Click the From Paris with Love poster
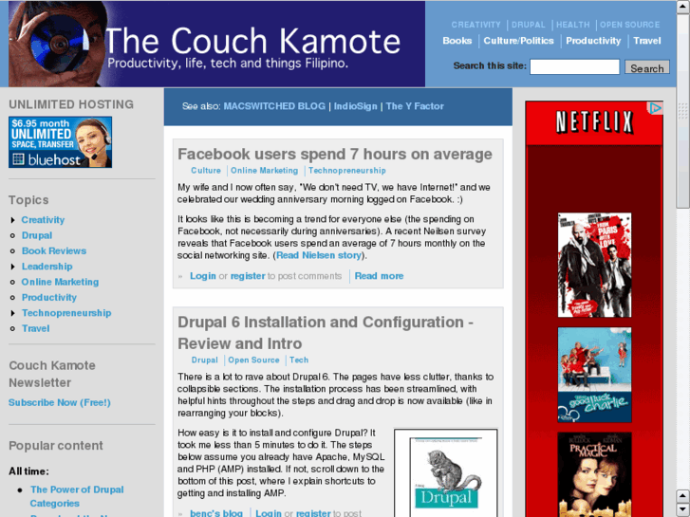 click(594, 265)
